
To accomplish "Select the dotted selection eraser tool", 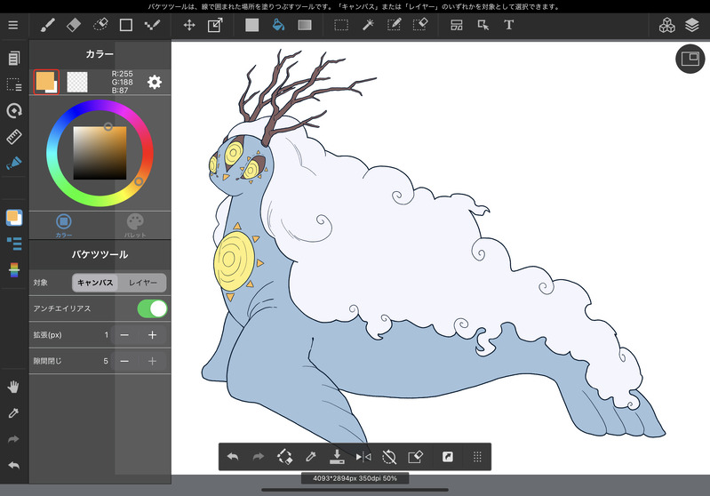I will (100, 25).
